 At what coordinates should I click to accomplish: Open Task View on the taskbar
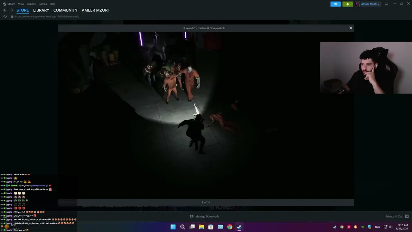pos(192,227)
